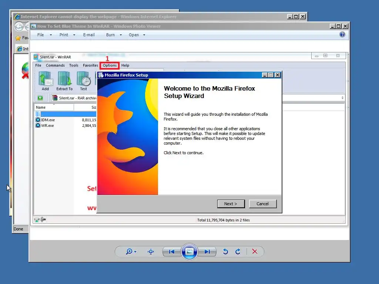Close the Mozilla Firefox Setup dialog
The height and width of the screenshot is (284, 379).
point(278,75)
